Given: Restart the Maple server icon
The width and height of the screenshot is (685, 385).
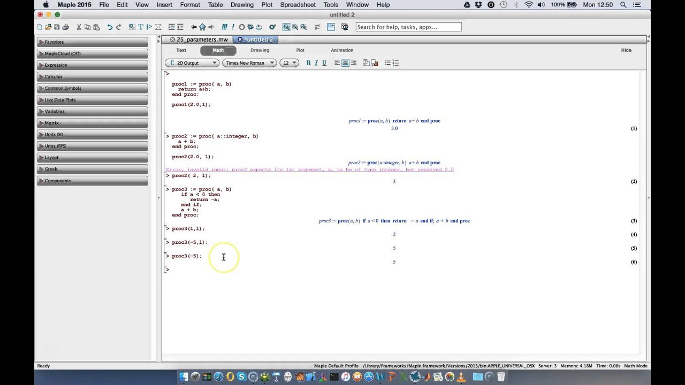Looking at the screenshot, I should [259, 27].
